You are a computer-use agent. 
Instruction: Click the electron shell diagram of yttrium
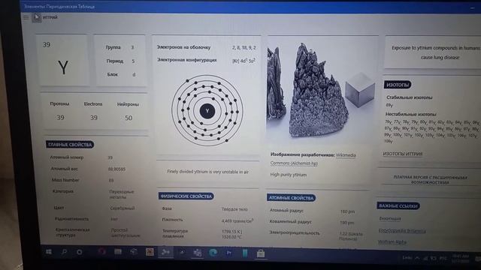[x=207, y=111]
